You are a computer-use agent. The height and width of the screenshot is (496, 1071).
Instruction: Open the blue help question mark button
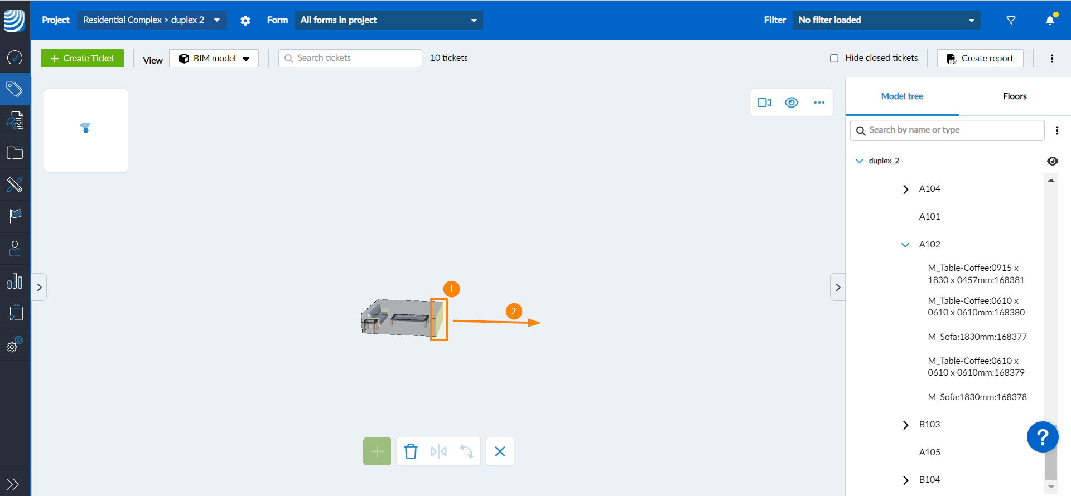[x=1042, y=437]
